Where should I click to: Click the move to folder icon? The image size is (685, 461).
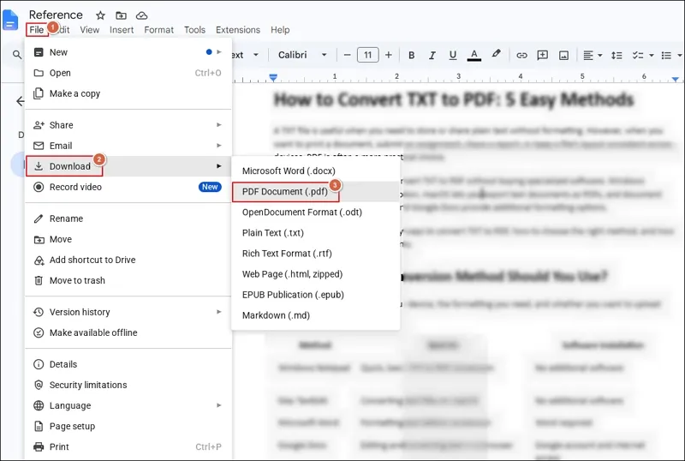121,15
